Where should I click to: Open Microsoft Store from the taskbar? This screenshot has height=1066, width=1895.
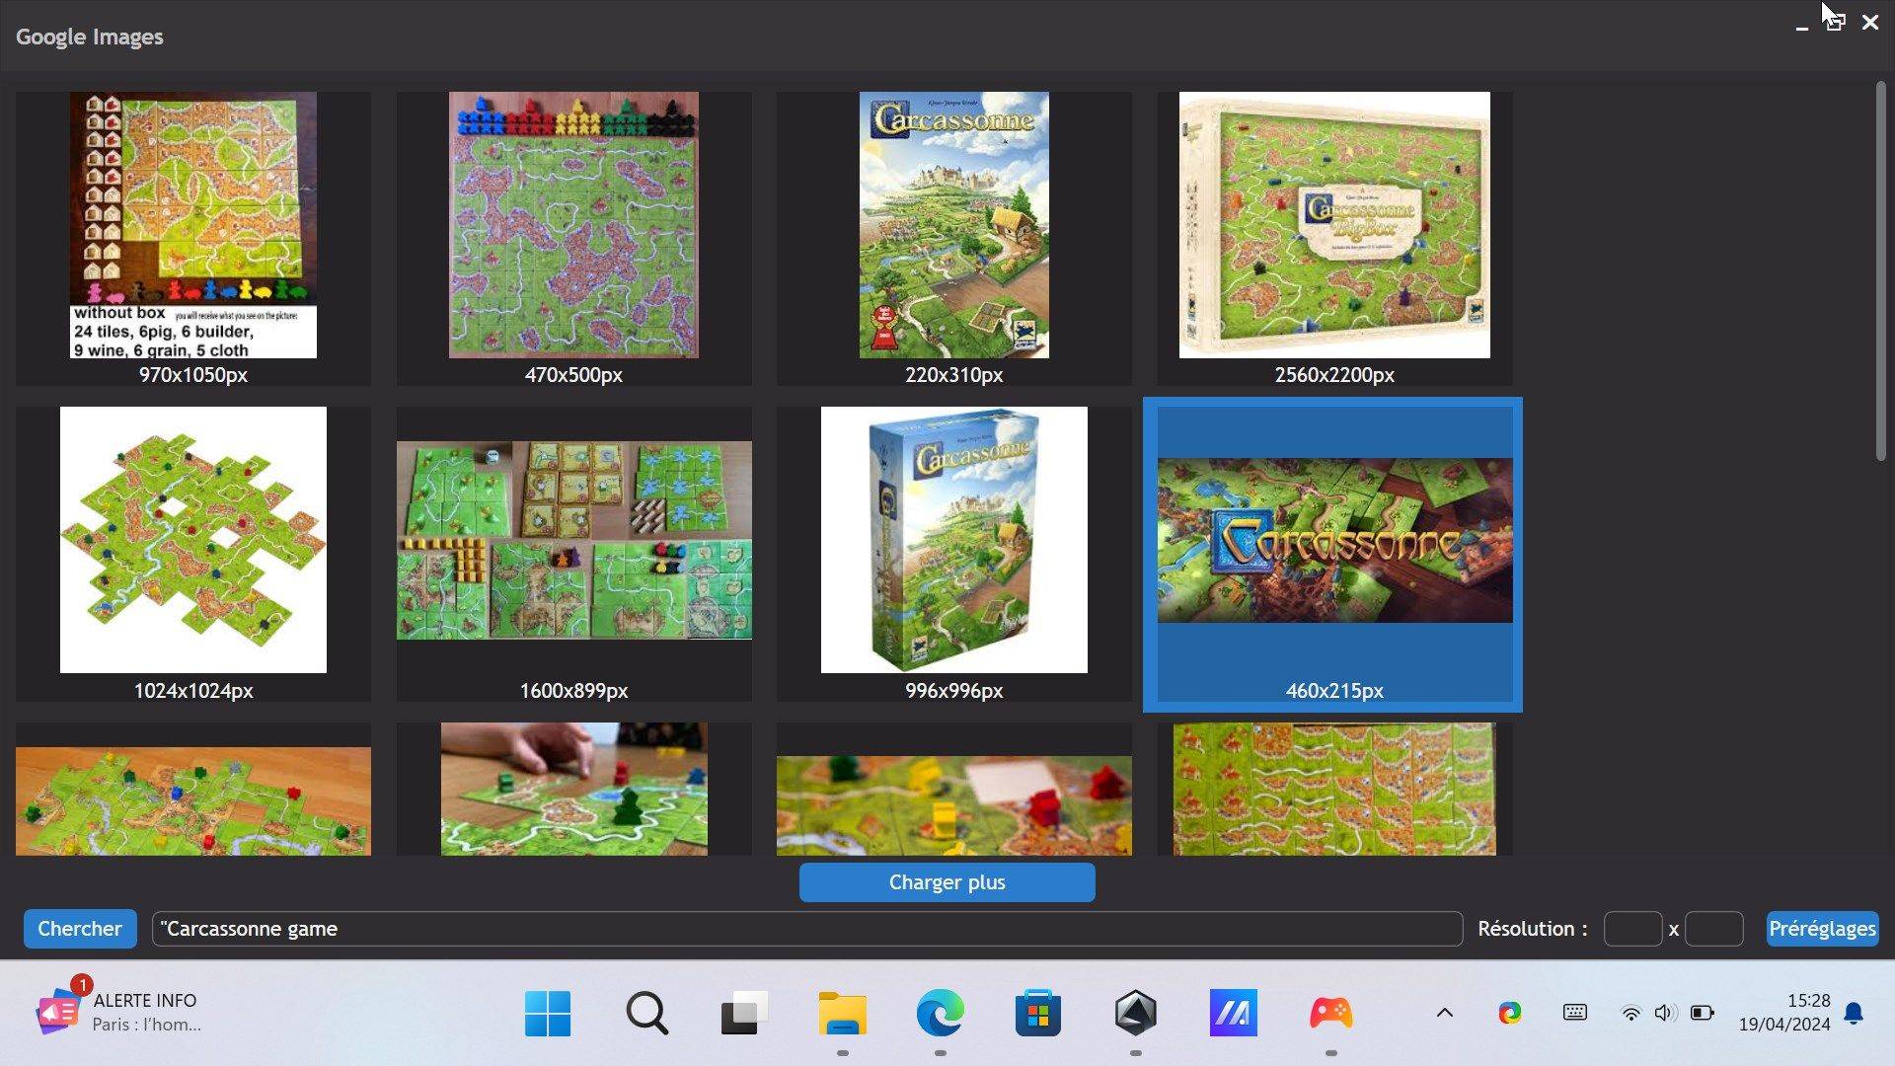tap(1037, 1014)
